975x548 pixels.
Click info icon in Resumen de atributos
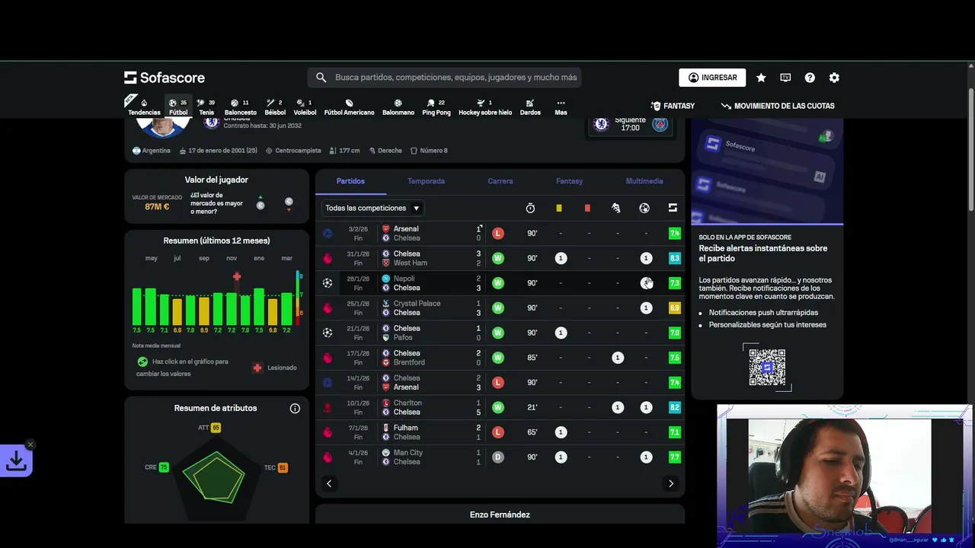[295, 409]
